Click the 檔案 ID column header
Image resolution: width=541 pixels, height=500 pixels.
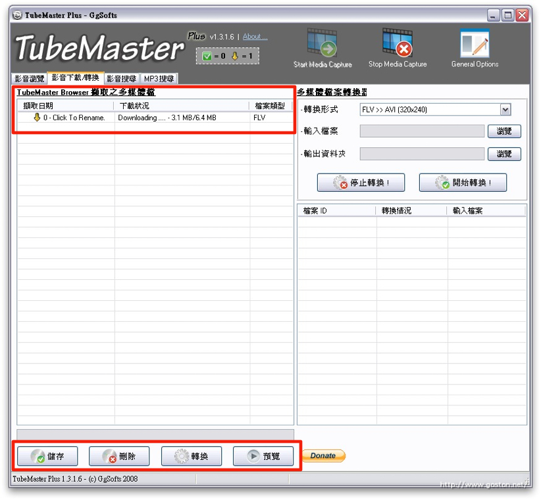337,211
